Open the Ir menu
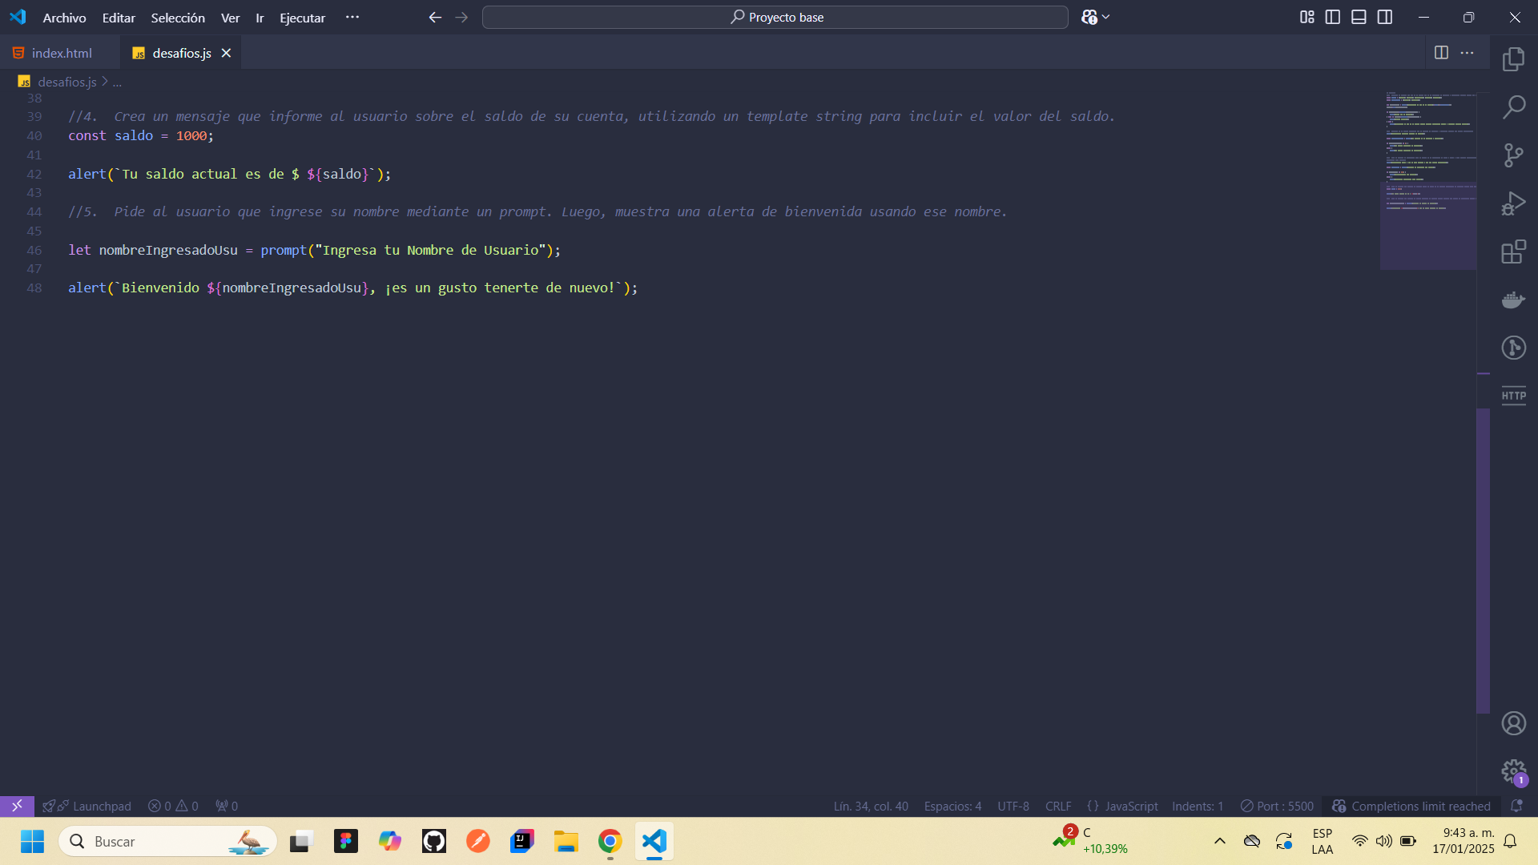 tap(260, 18)
